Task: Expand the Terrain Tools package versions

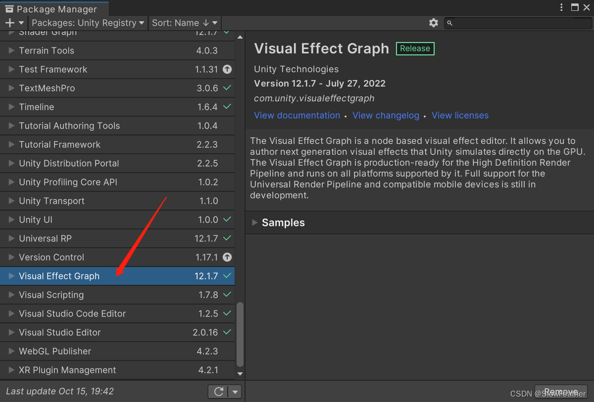Action: pos(11,50)
